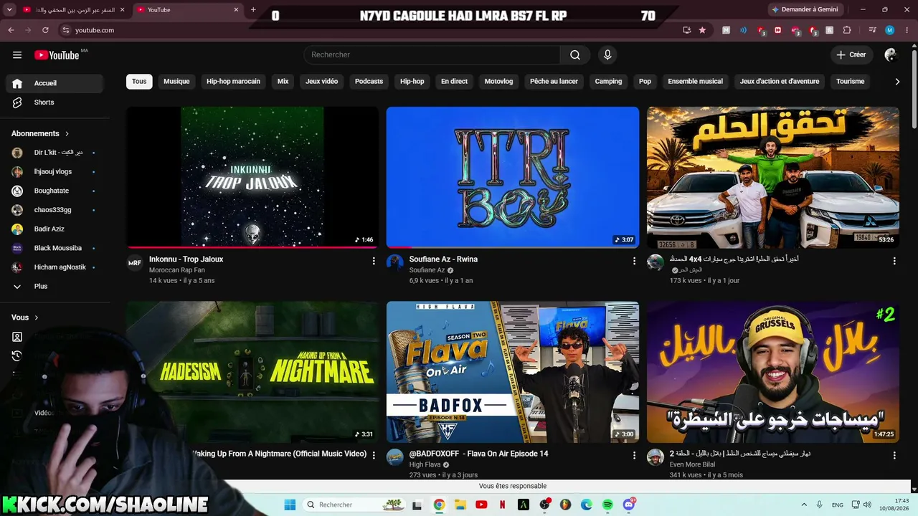Open File Explorer from the taskbar

pyautogui.click(x=460, y=505)
